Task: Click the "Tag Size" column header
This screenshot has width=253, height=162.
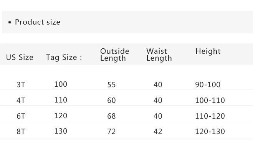Action: (64, 58)
